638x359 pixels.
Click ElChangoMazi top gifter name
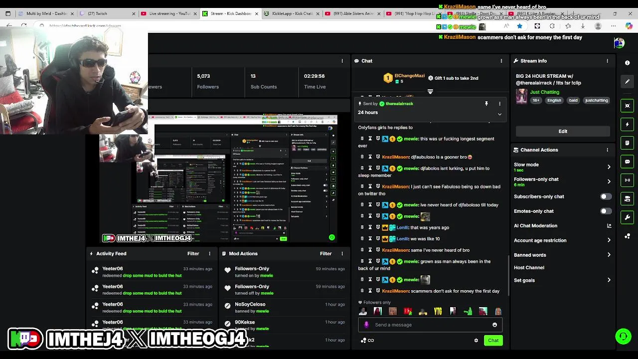point(409,76)
